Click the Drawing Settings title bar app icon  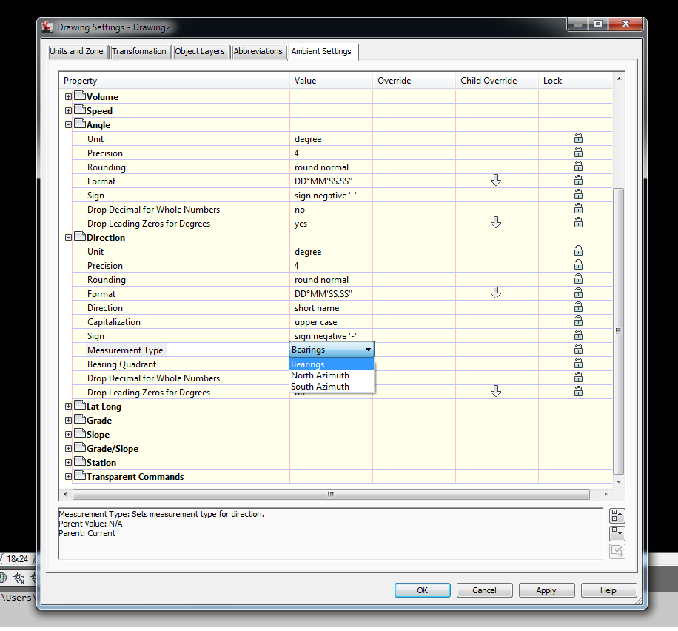pos(47,27)
